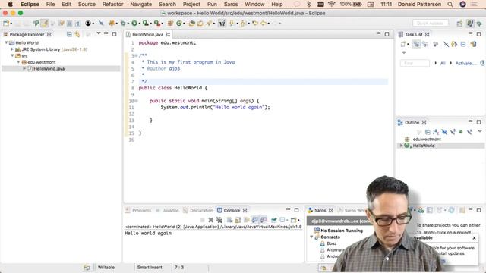
Task: Toggle Categorized view in Task List toolbar
Action: [x=416, y=44]
